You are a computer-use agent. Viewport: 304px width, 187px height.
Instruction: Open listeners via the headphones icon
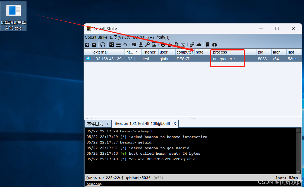103,45
